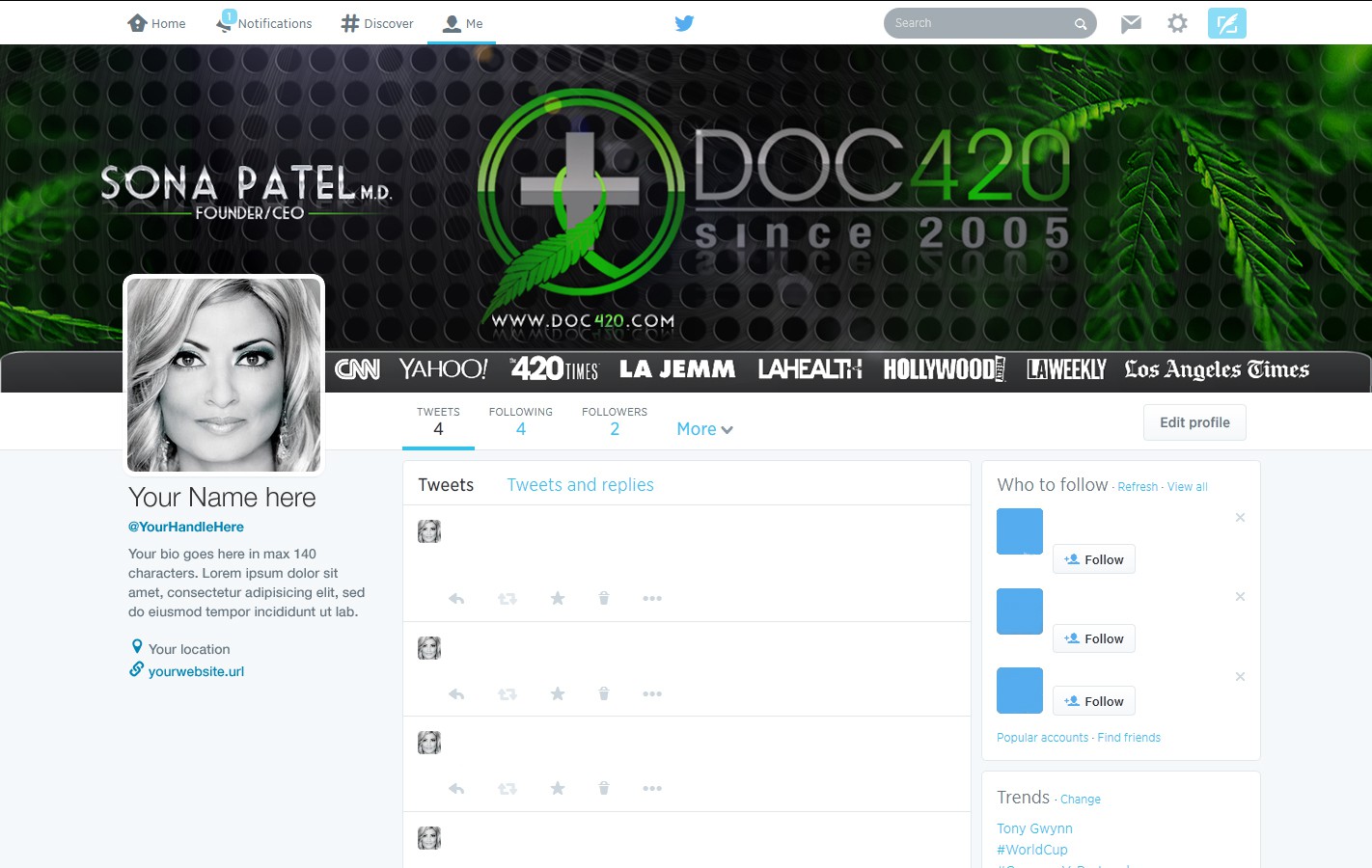Image resolution: width=1372 pixels, height=868 pixels.
Task: Change the Trends location
Action: pyautogui.click(x=1081, y=800)
